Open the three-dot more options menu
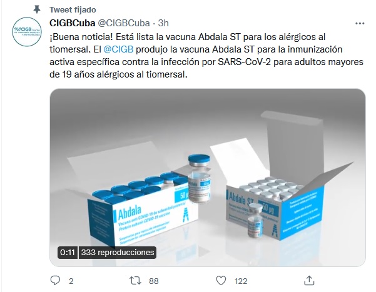Viewport: 376px width, 292px height. tap(360, 24)
